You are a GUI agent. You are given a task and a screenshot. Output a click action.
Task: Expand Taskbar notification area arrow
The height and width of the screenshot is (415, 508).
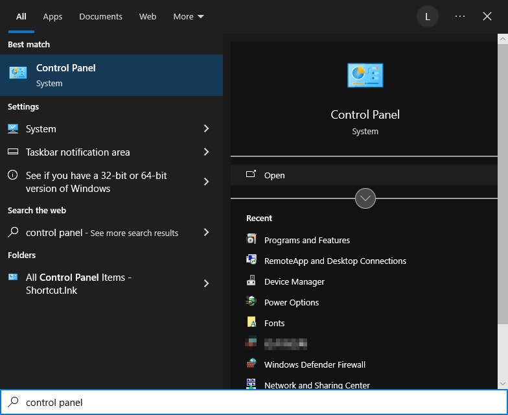click(206, 152)
